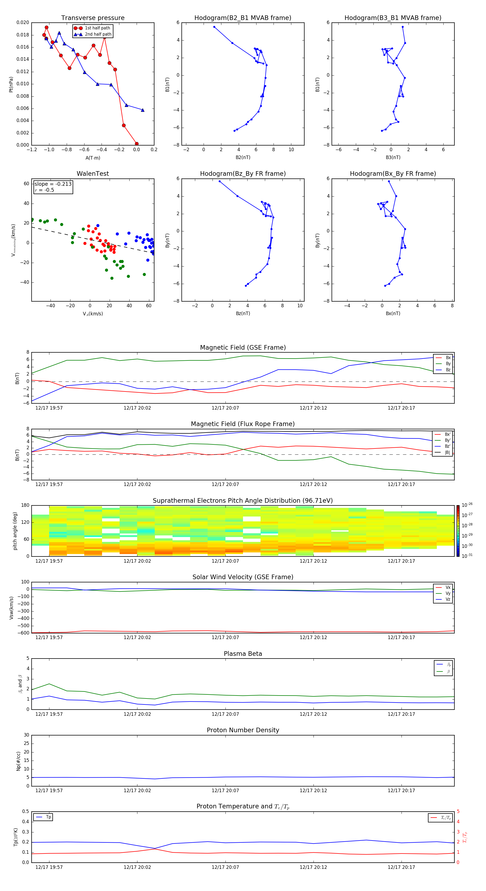Click the red Te/Tp right-axis label

[x=465, y=837]
